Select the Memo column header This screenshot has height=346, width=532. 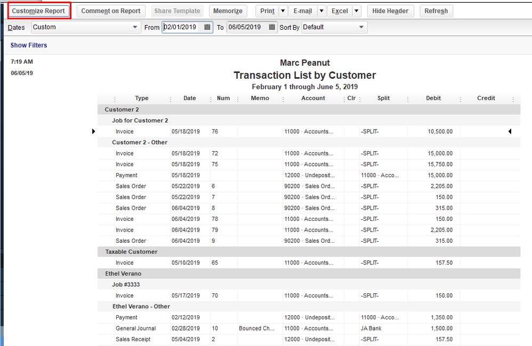[x=260, y=98]
